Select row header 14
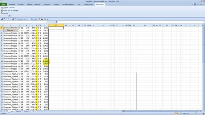205x115 pixels. coord(2,61)
